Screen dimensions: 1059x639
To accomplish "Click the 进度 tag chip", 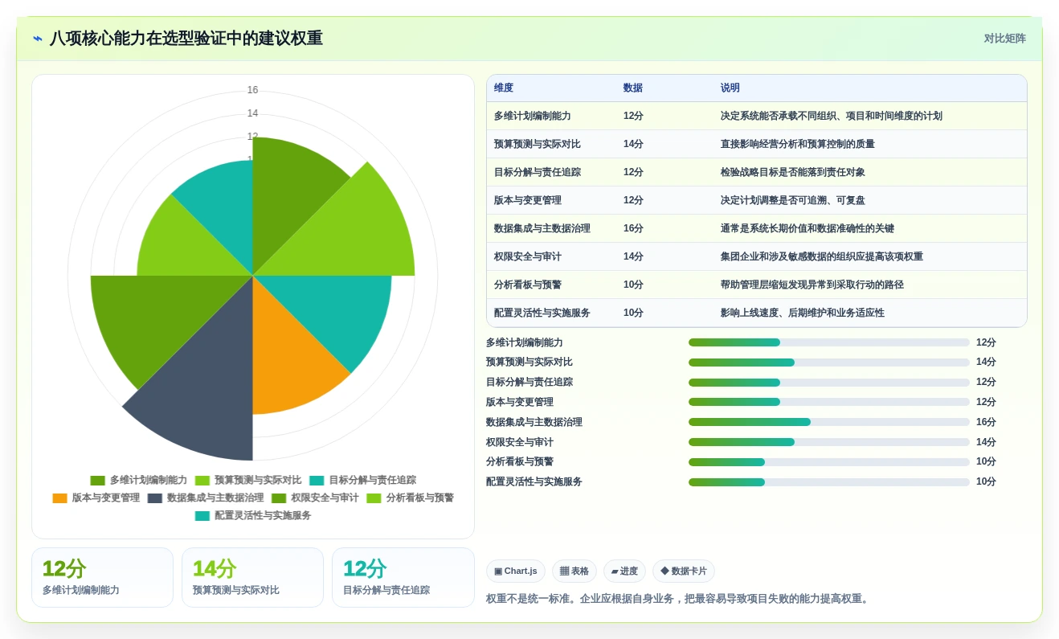I will (624, 571).
